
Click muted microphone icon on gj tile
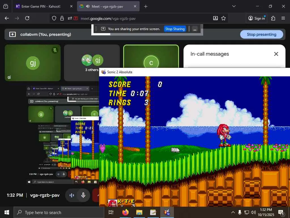tap(55, 50)
